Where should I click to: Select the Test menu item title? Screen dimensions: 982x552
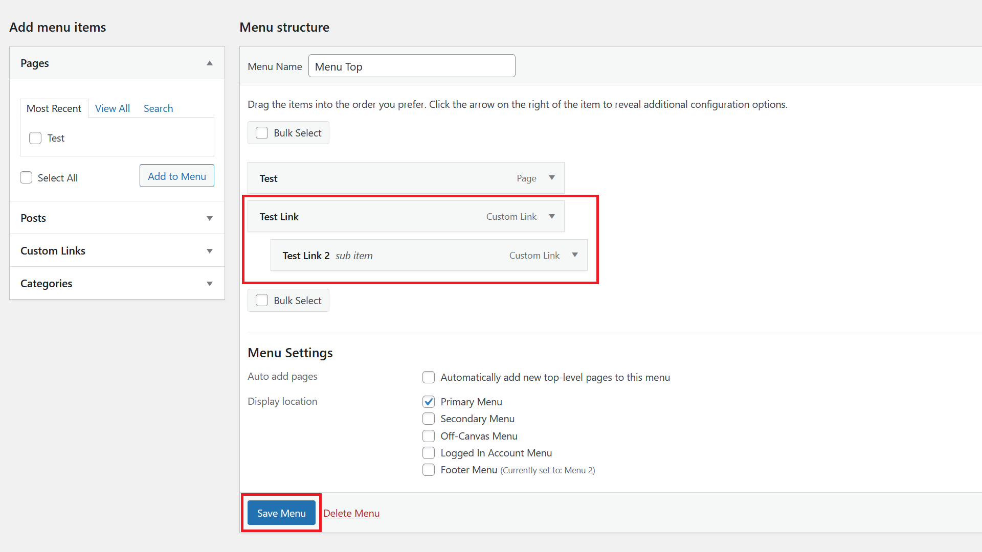point(269,178)
